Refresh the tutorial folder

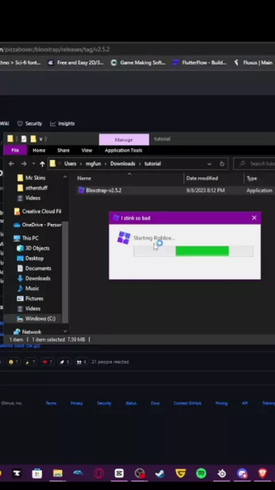[222, 164]
